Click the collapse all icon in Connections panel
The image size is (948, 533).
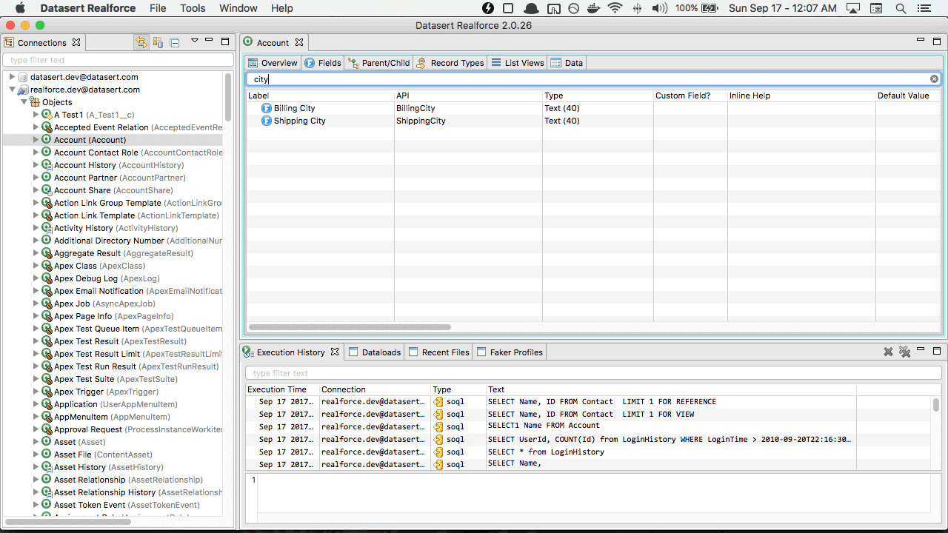(x=175, y=42)
